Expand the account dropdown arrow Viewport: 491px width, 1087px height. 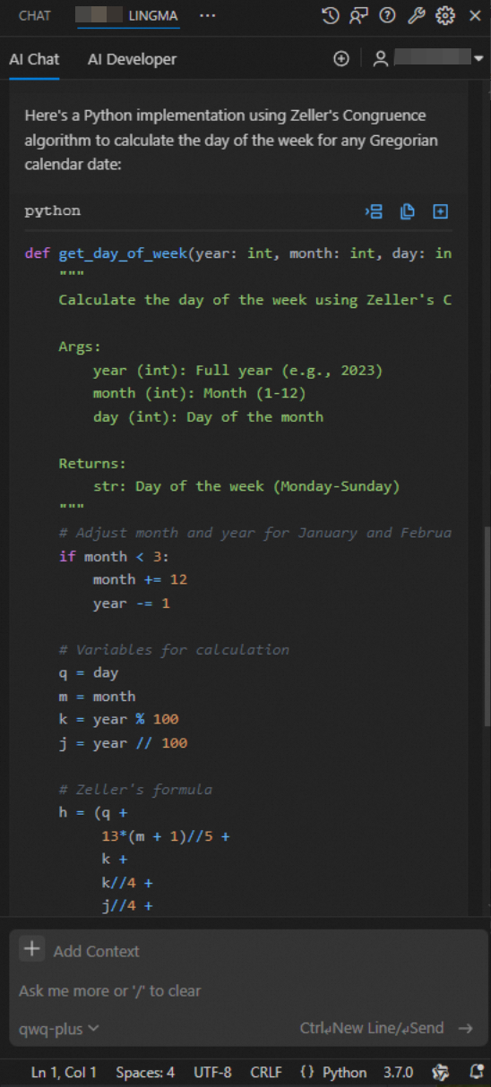pos(478,59)
